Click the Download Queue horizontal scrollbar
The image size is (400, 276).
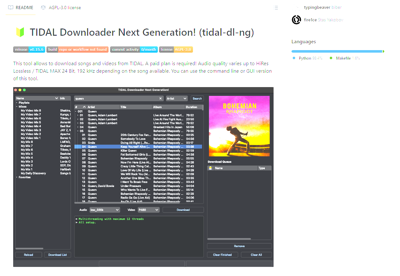(229, 239)
